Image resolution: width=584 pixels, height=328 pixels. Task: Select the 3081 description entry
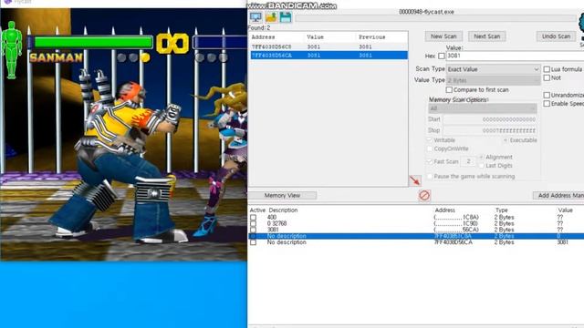pyautogui.click(x=273, y=230)
